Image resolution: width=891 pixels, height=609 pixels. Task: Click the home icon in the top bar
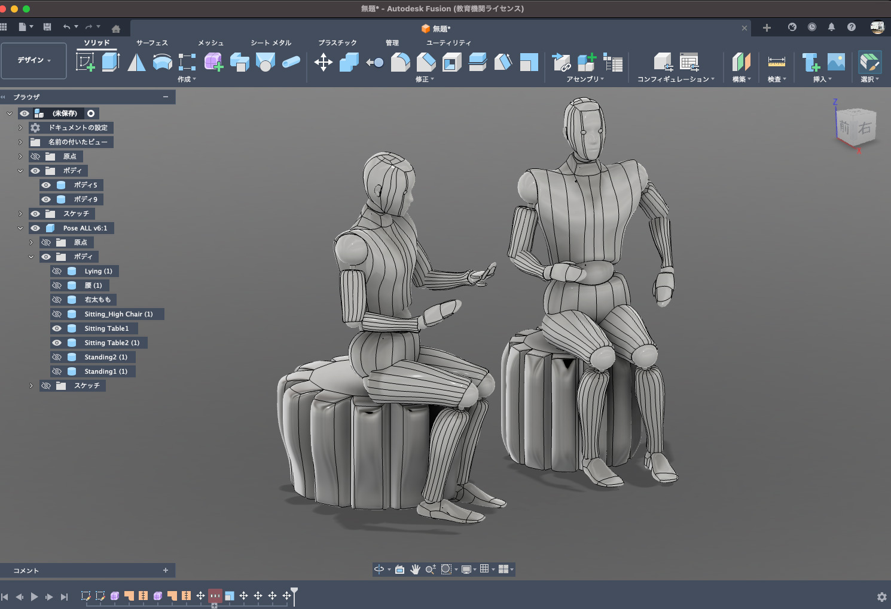(116, 28)
